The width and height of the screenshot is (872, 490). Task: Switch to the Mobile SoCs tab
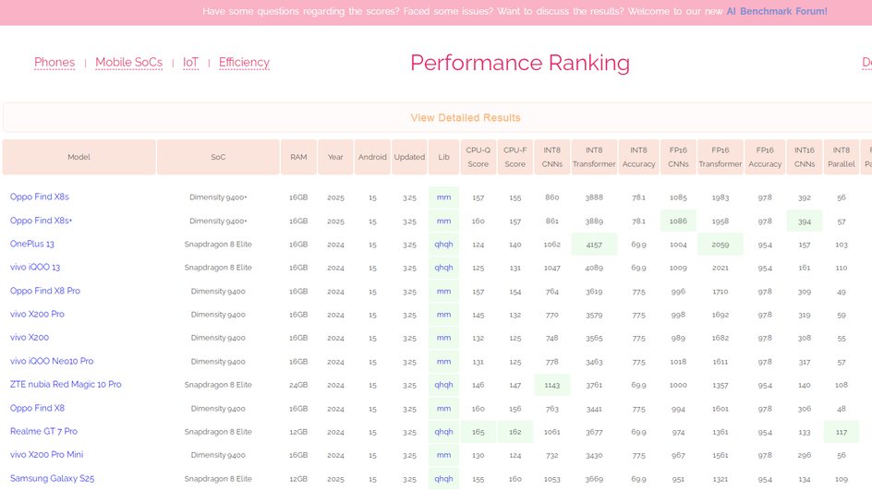coord(129,62)
